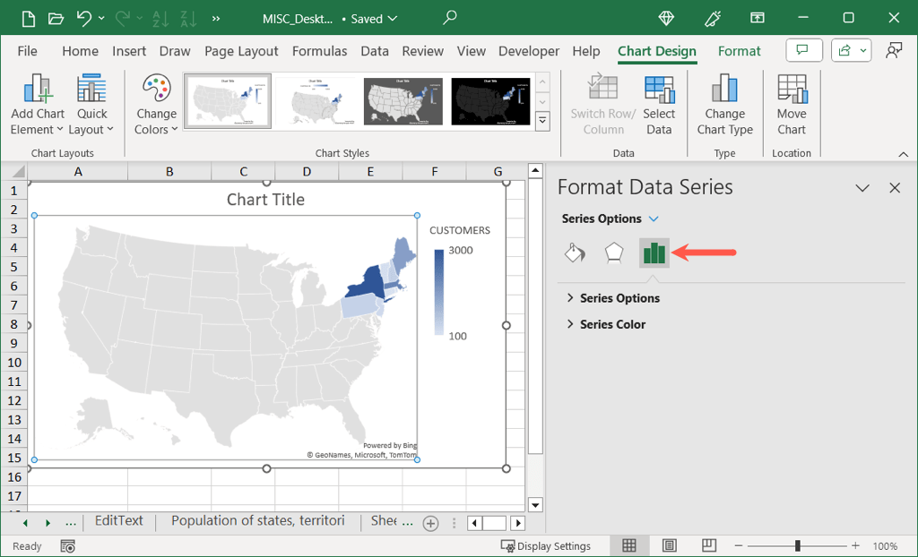Switch to the EditText sheet tab

coord(118,521)
